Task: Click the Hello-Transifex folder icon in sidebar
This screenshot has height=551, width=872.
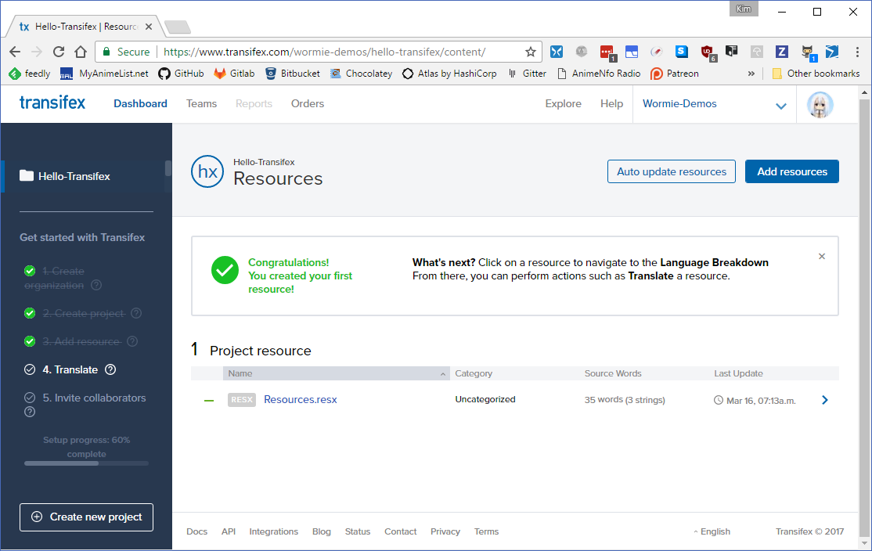Action: click(x=26, y=175)
